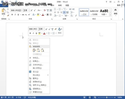Screen dimensions: 125x99
Task: Open 同义词(Y) submenu in context menu
Action: [39, 75]
